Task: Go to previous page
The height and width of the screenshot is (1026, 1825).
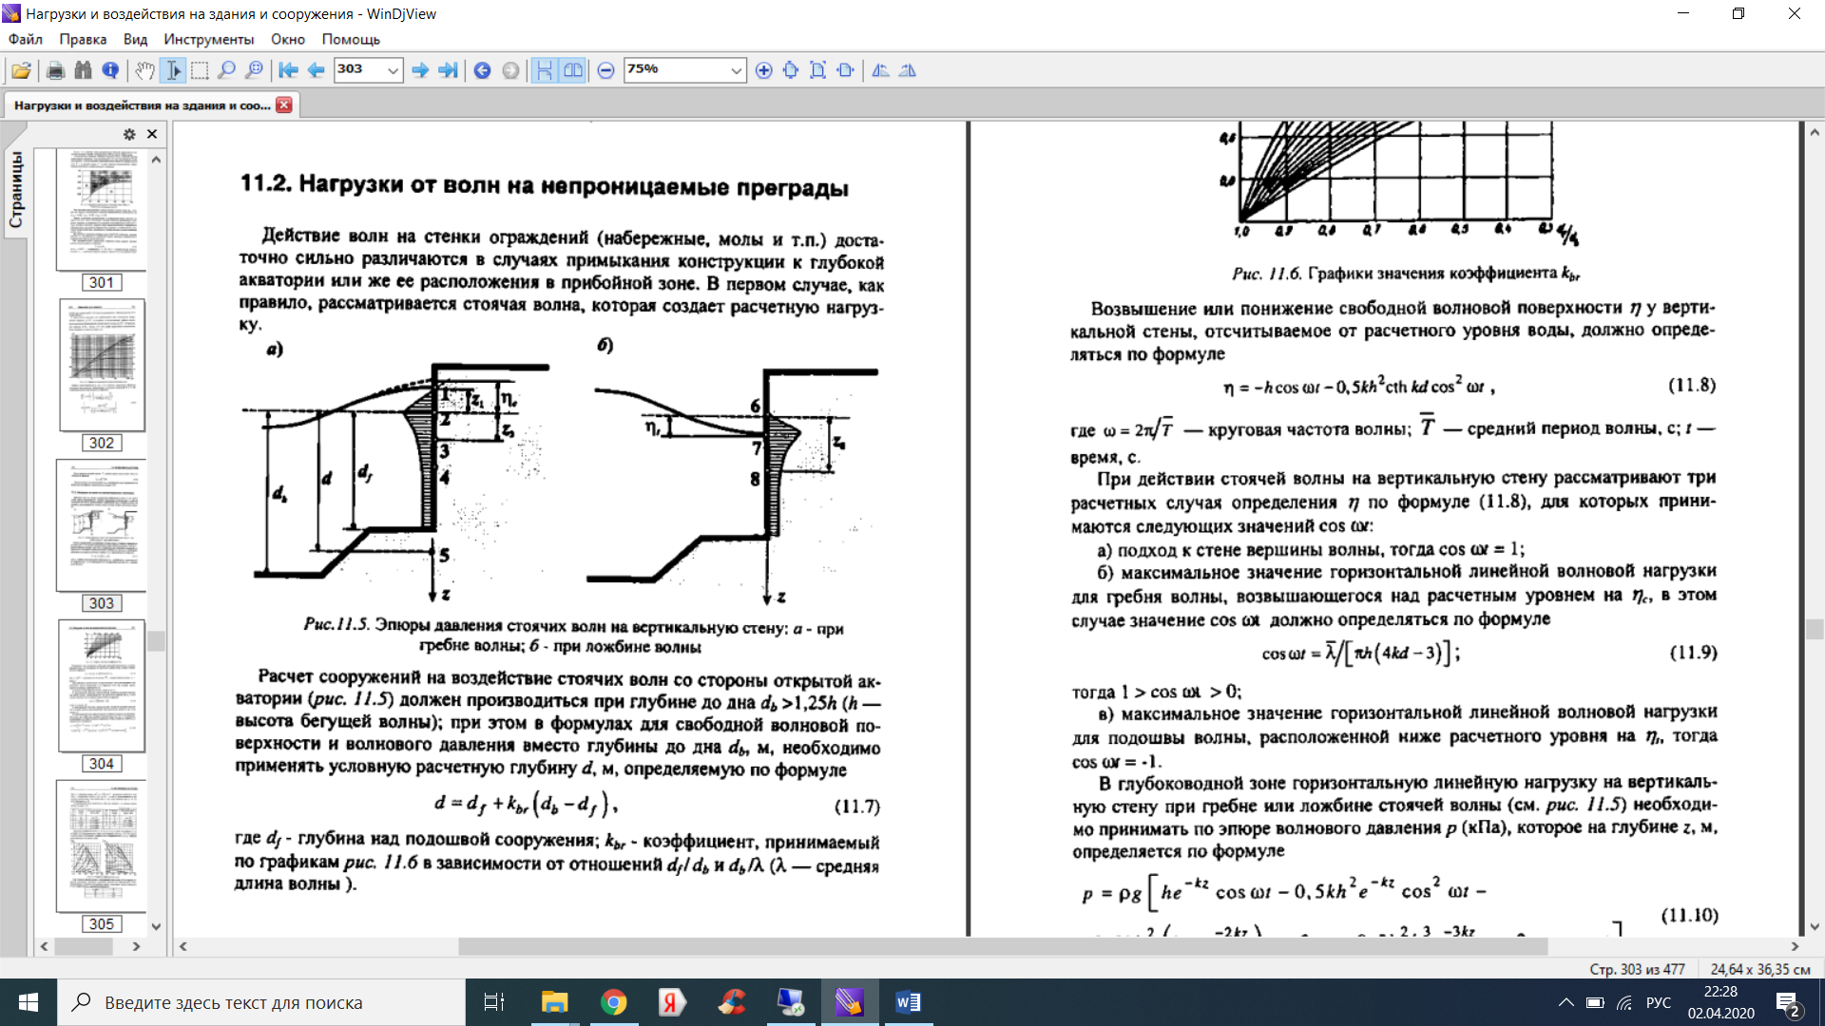Action: pos(317,70)
